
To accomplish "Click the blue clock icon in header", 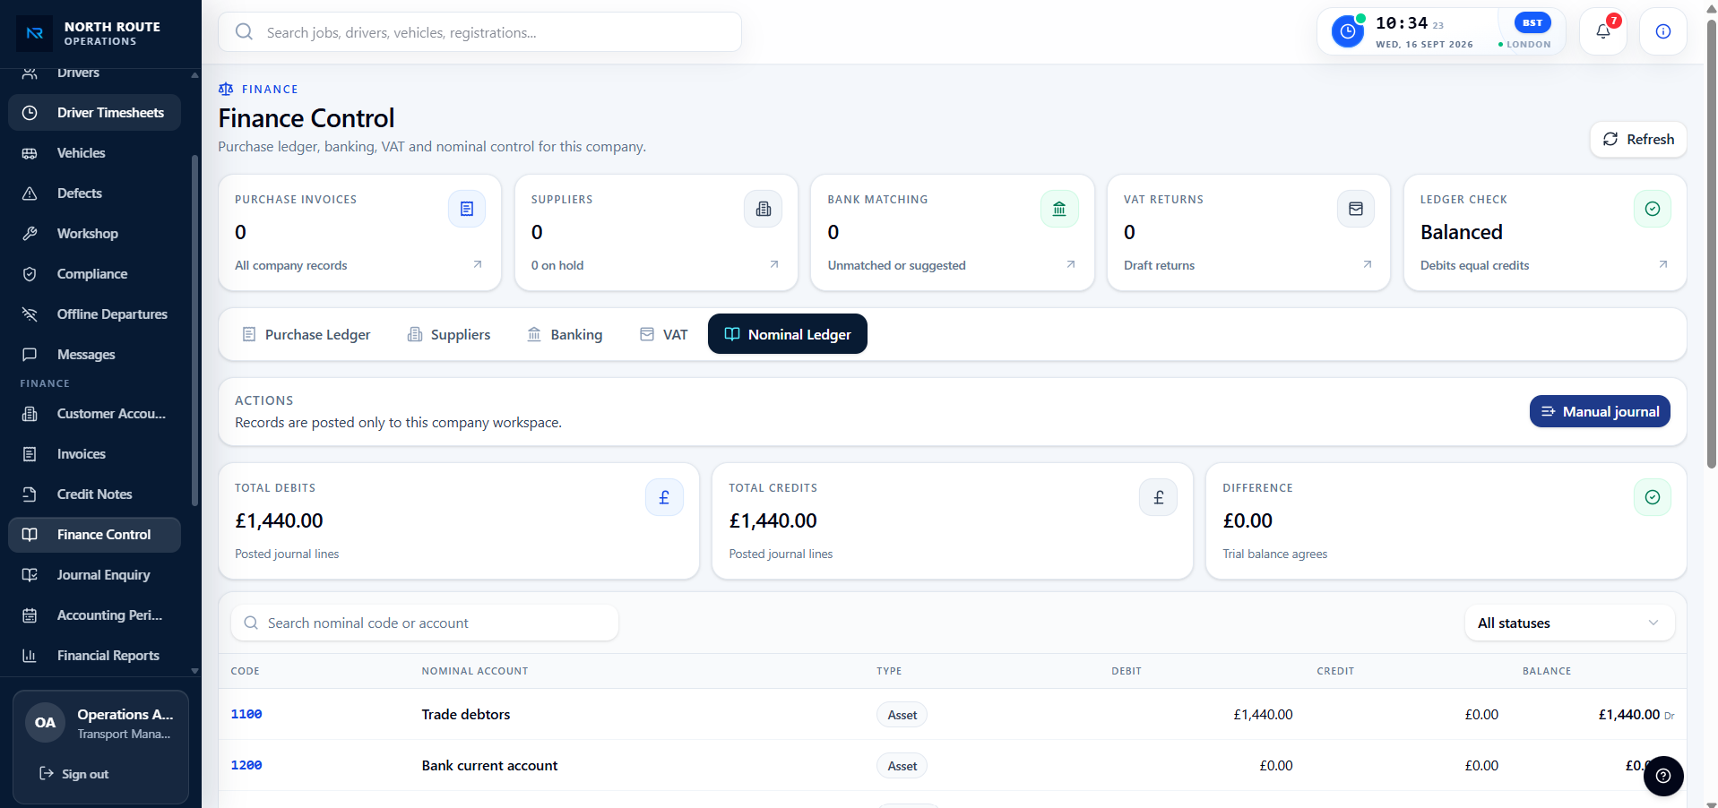I will click(x=1347, y=31).
